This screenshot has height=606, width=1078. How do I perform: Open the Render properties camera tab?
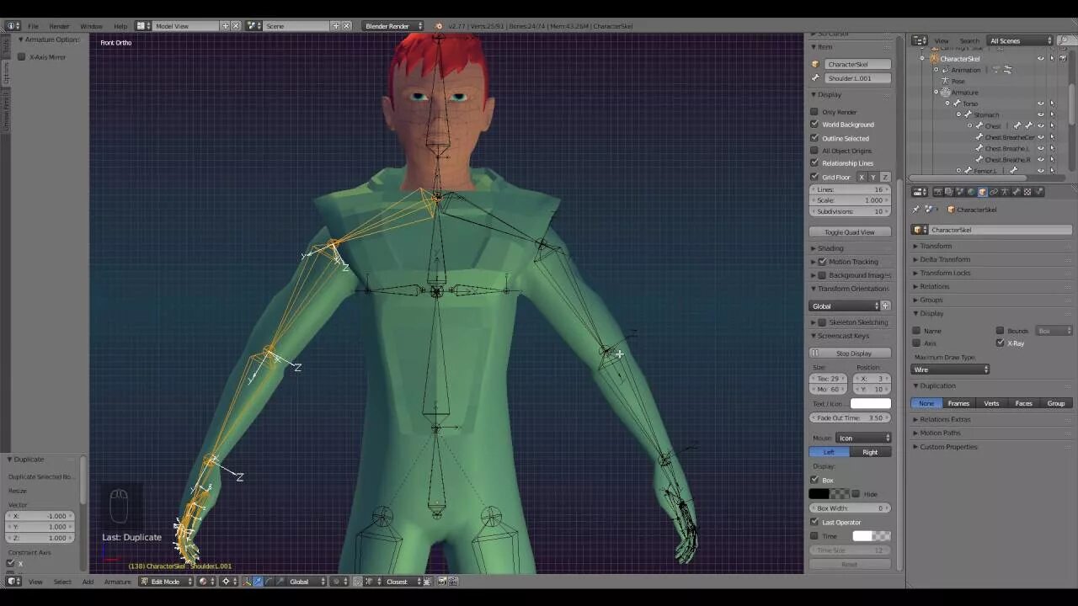(938, 192)
